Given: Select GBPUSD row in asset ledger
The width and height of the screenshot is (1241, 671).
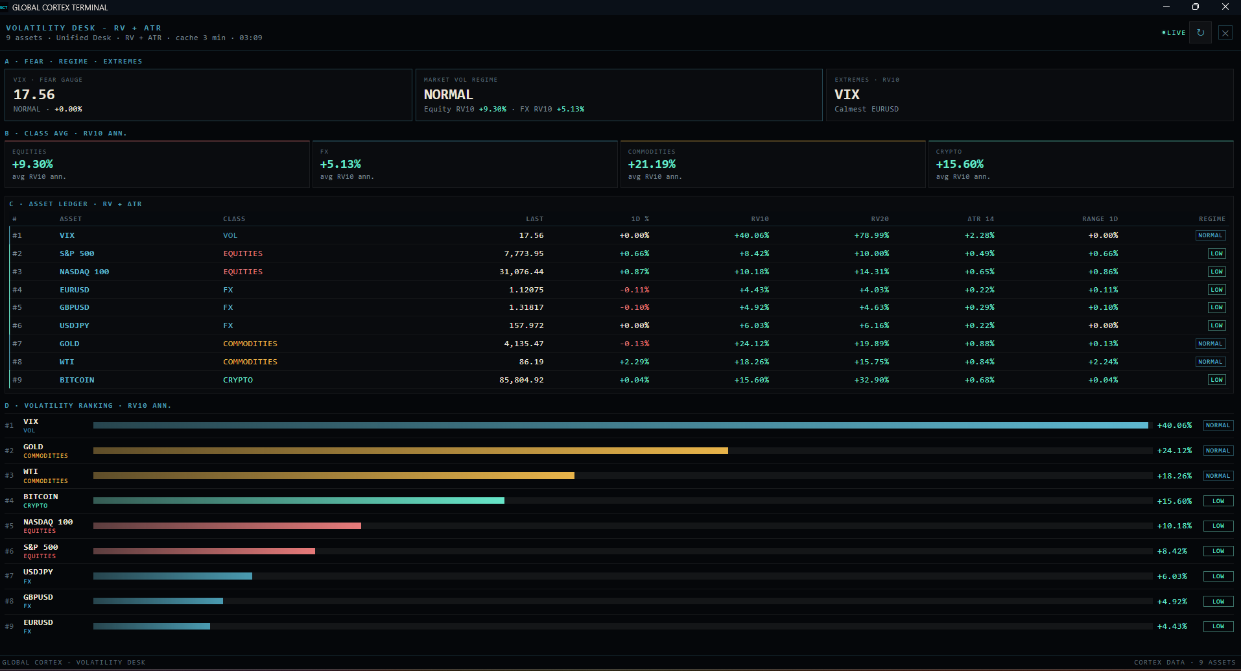Looking at the screenshot, I should (619, 307).
